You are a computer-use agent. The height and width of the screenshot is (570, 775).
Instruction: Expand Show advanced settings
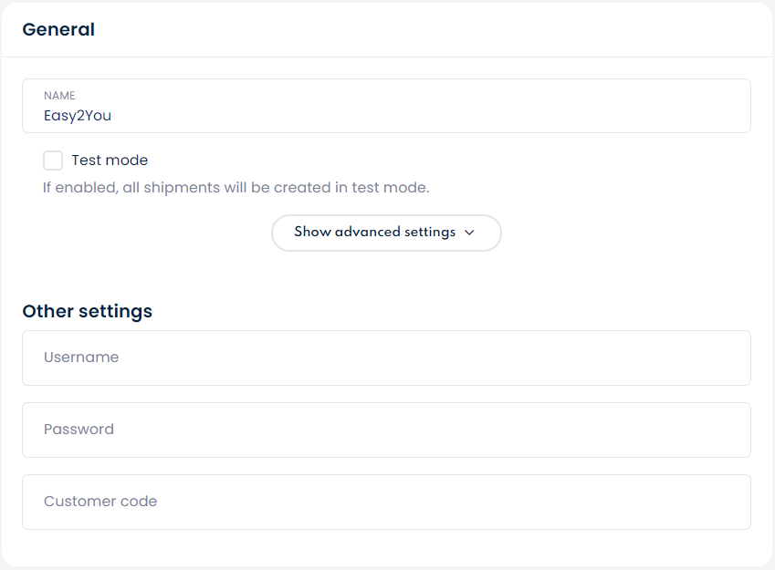click(386, 233)
